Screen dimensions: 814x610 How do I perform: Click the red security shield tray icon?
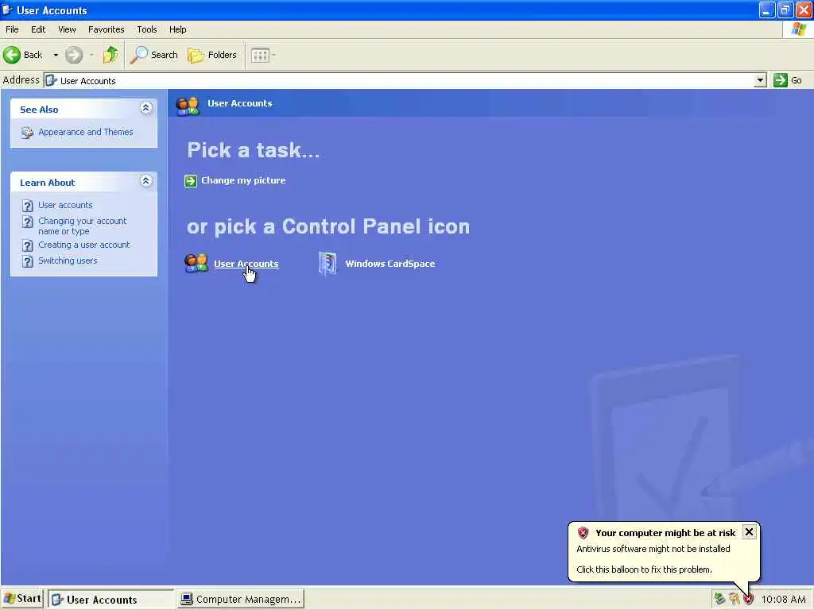[x=748, y=599]
